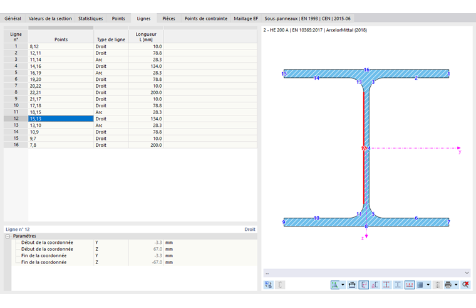The height and width of the screenshot is (308, 476).
Task: Toggle the section view display icon
Action: [x=335, y=285]
